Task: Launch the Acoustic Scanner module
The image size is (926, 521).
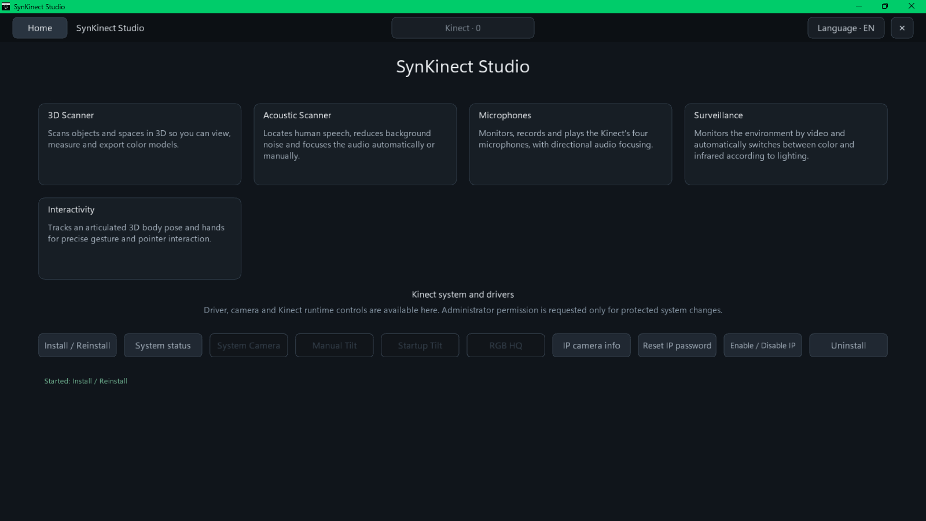Action: click(x=355, y=144)
